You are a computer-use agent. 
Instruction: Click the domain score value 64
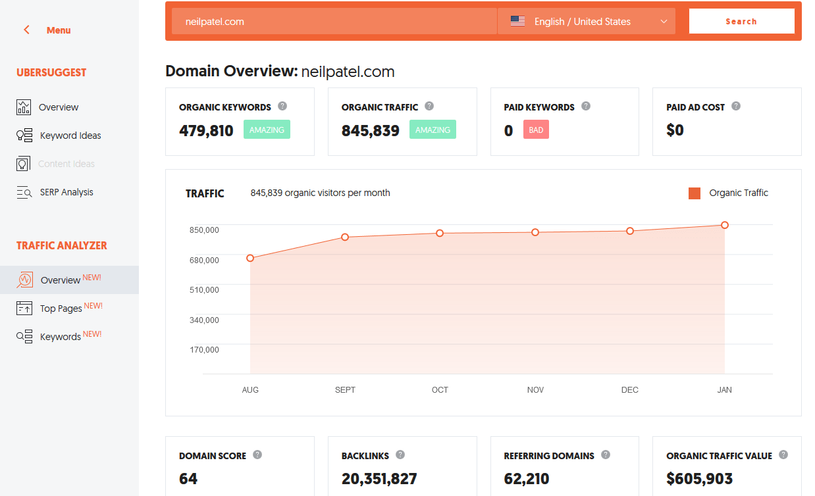pos(188,479)
